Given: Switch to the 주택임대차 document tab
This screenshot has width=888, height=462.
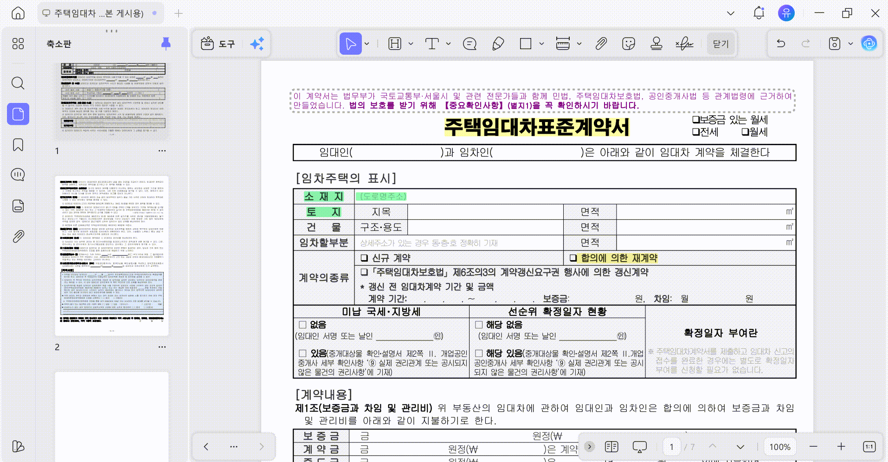Looking at the screenshot, I should [100, 13].
